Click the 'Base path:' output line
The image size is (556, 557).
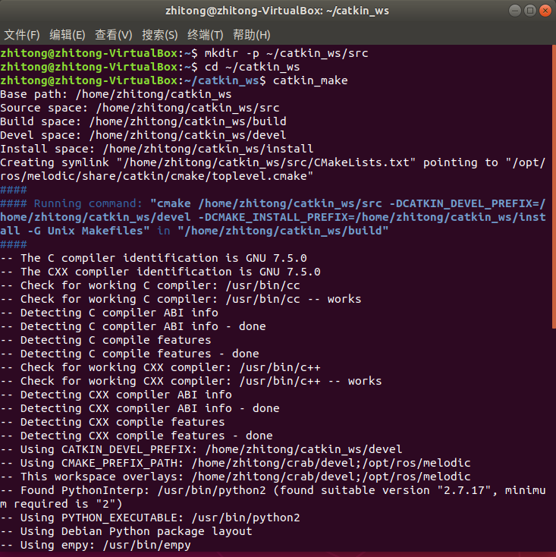pyautogui.click(x=116, y=94)
